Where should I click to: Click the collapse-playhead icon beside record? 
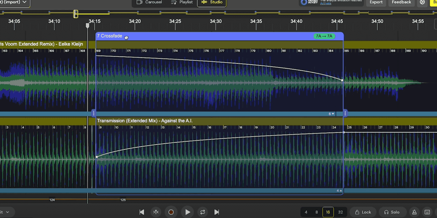pos(156,212)
